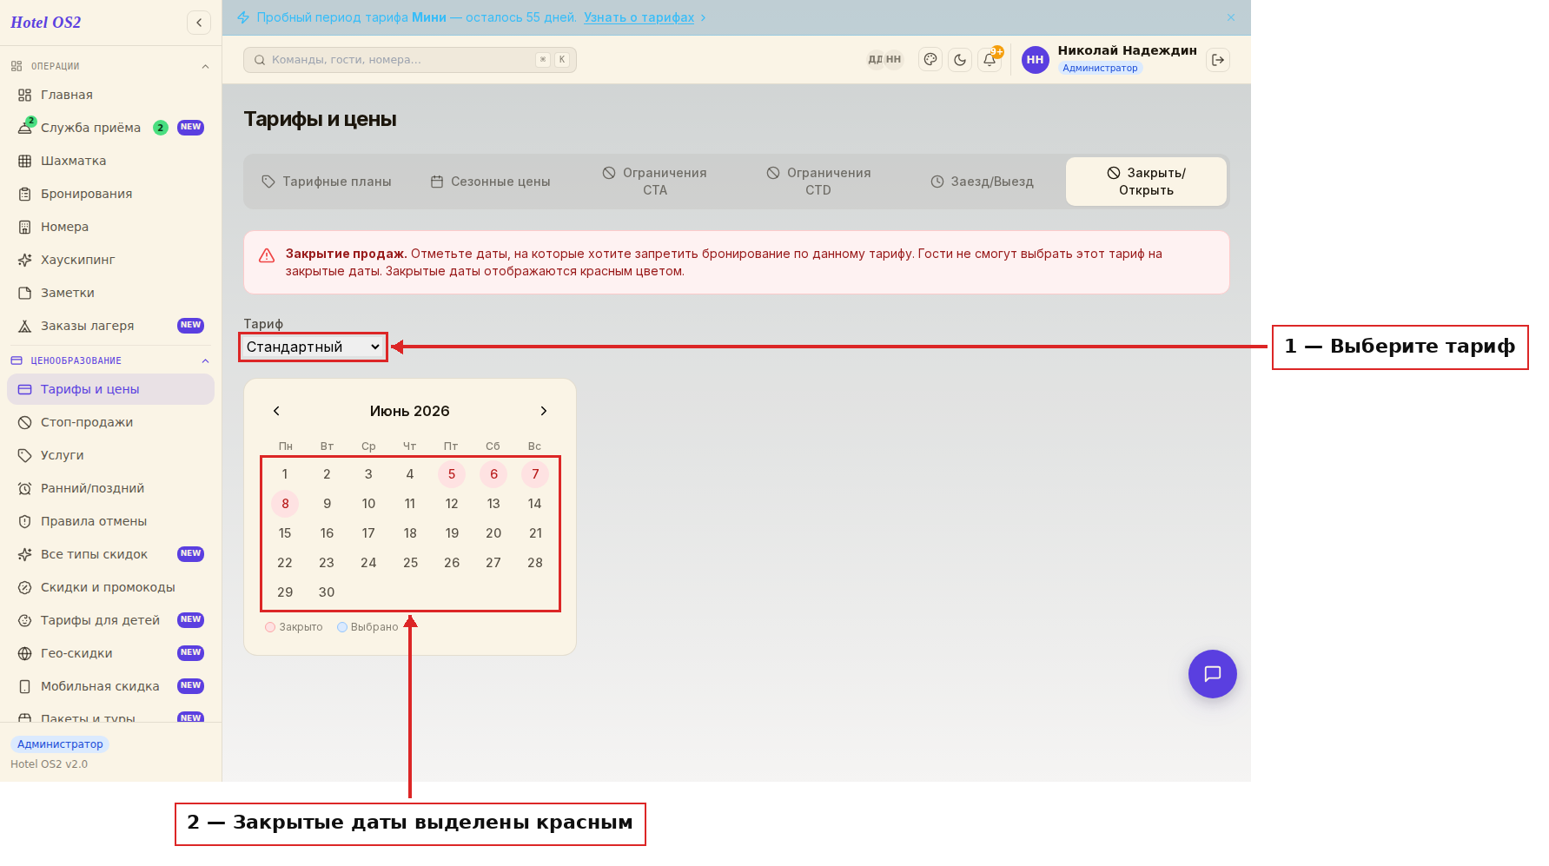Click the search field Команды, гости, номера
This screenshot has height=866, width=1549.
coord(410,60)
